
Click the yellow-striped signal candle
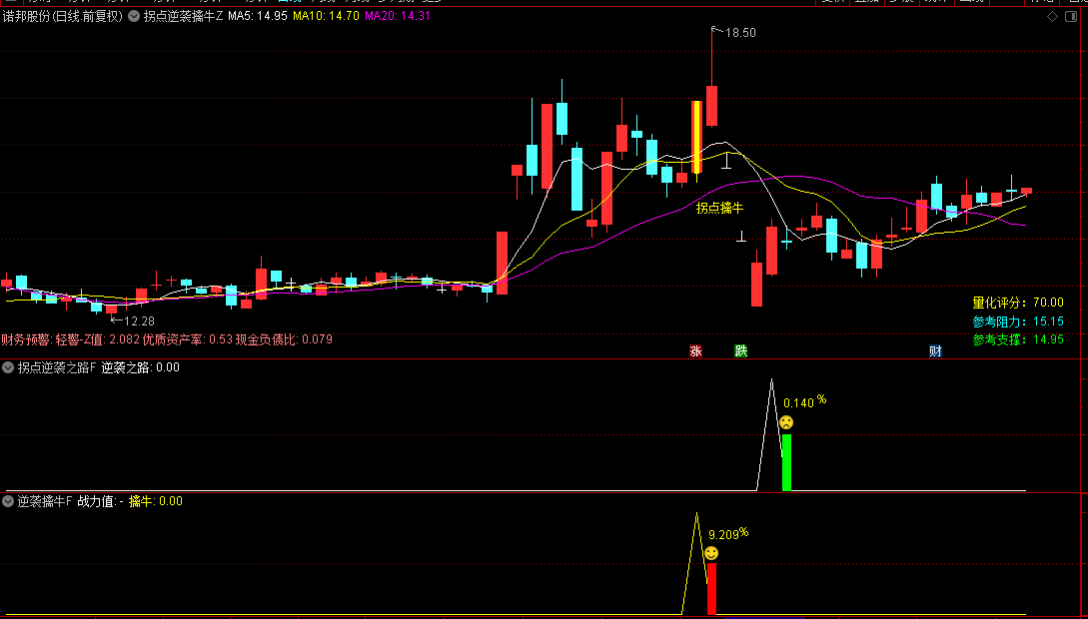point(696,137)
